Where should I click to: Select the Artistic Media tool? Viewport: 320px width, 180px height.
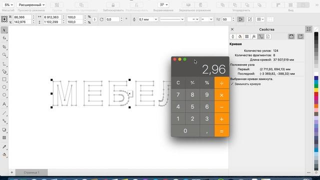[4, 71]
